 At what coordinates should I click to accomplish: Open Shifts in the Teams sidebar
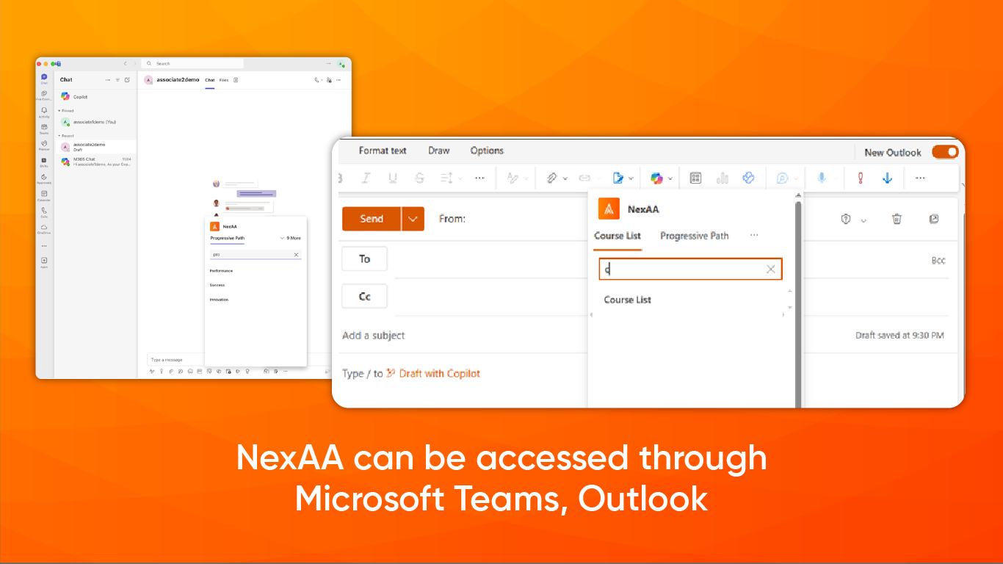(44, 162)
